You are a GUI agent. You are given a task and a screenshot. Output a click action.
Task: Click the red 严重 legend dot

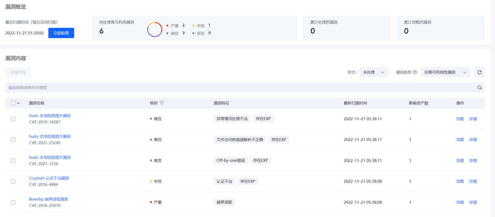167,26
